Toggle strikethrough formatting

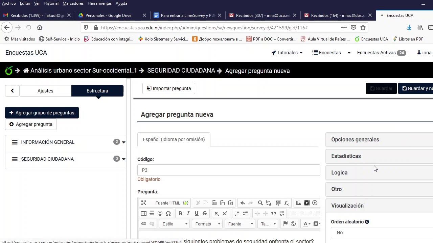pos(205,213)
